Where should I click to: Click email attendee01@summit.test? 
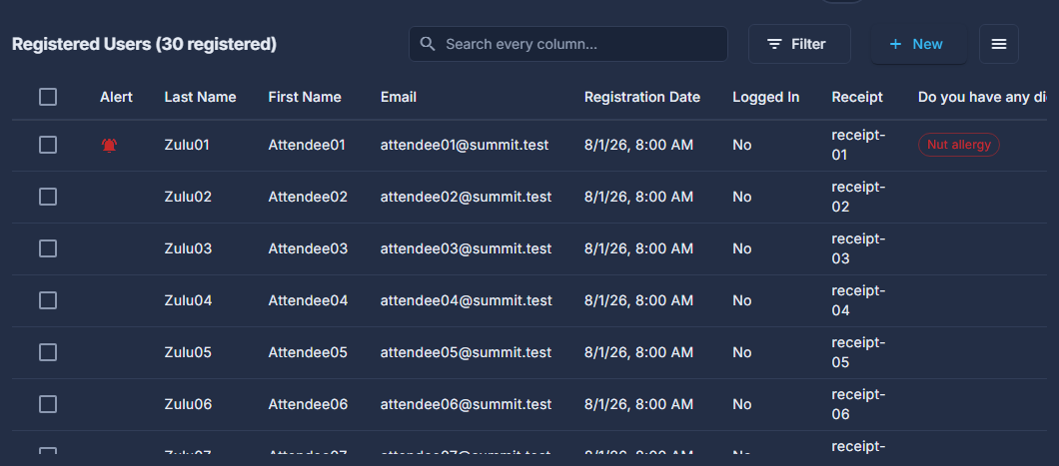coord(465,145)
